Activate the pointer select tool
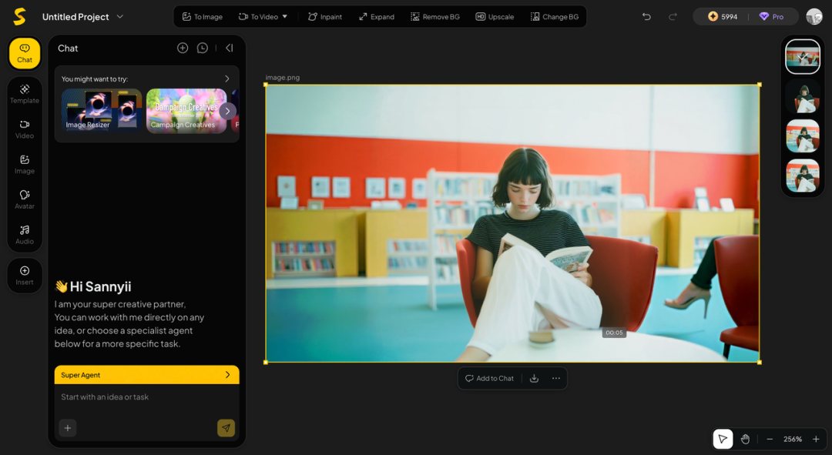 723,439
